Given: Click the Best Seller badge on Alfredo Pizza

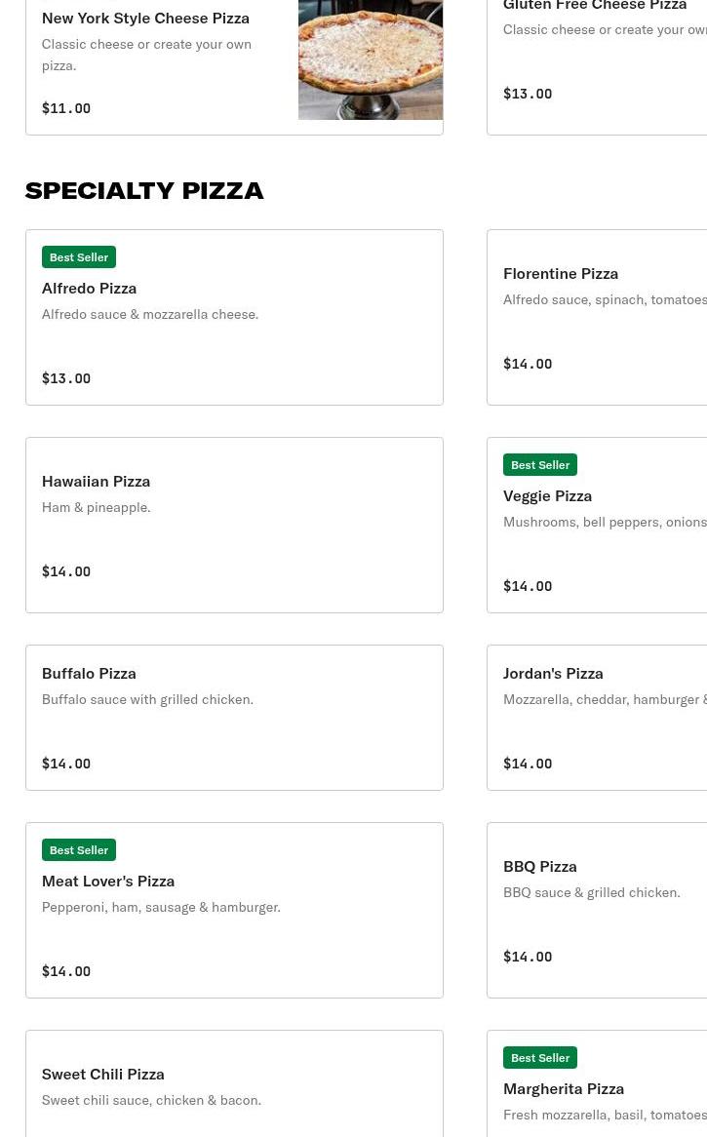Looking at the screenshot, I should tap(79, 257).
